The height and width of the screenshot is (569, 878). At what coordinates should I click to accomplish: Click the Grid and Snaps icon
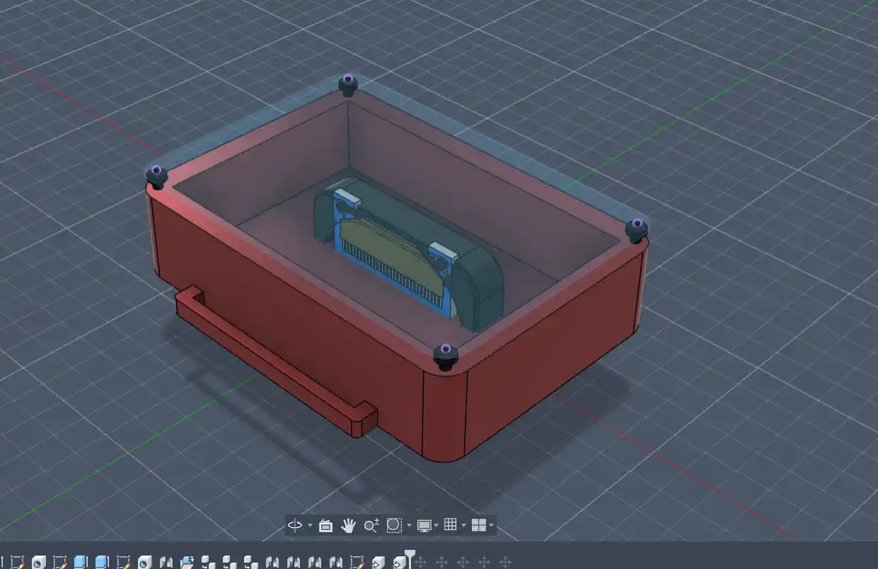point(450,525)
